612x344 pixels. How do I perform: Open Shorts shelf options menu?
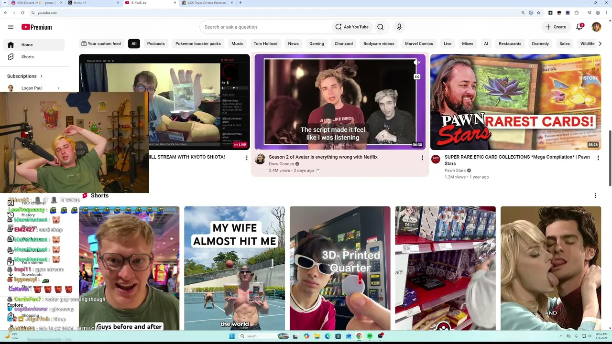(x=595, y=196)
